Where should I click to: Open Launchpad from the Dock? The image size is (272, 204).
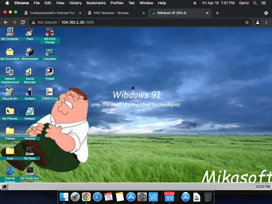pyautogui.click(x=75, y=197)
